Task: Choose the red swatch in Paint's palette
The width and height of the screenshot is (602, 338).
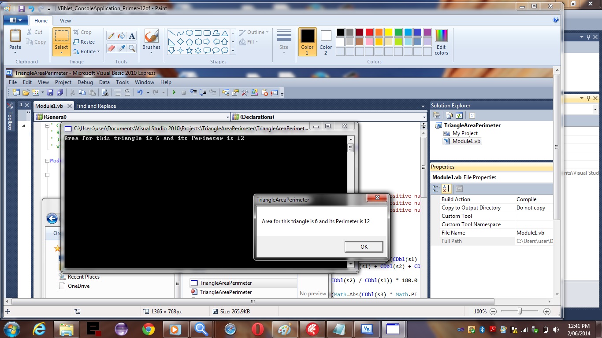Action: (x=369, y=32)
